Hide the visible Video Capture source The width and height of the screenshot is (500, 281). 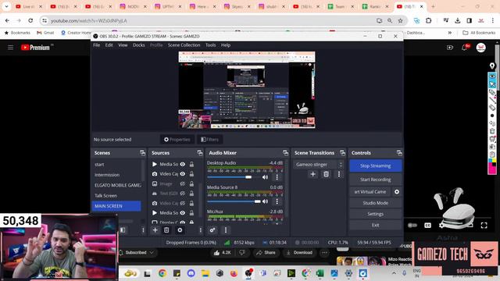182,174
